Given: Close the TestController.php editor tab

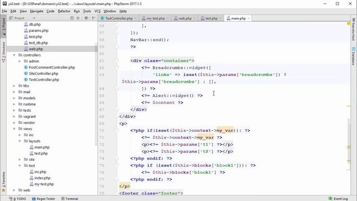Looking at the screenshot, I should (x=136, y=18).
